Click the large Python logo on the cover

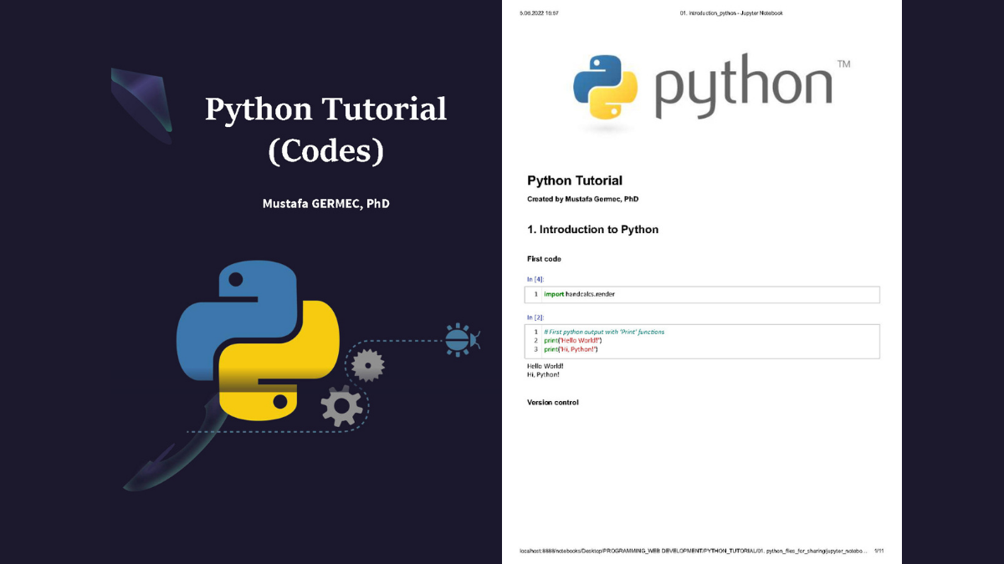258,341
